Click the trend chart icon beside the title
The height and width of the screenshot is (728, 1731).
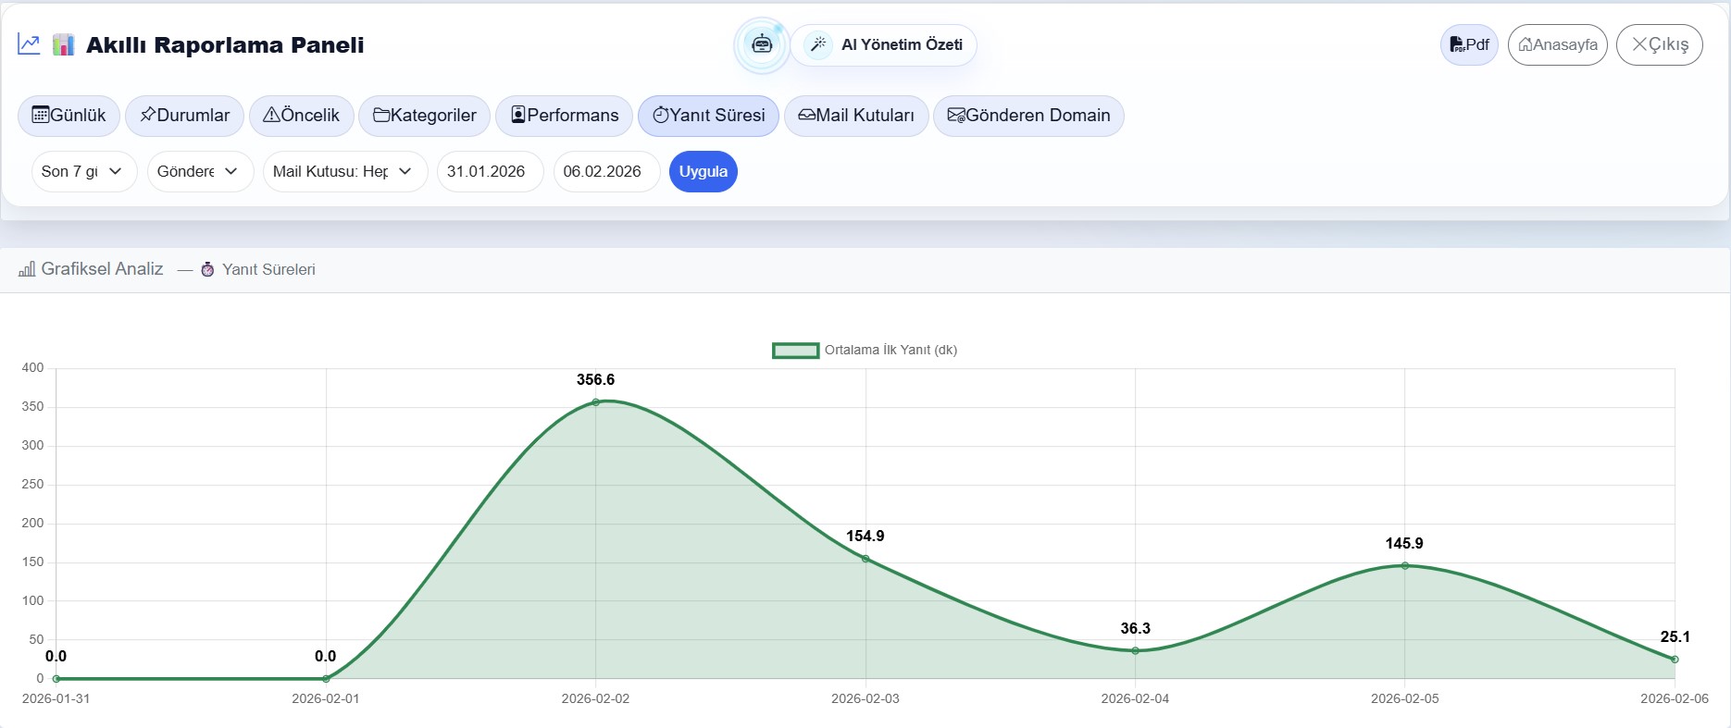(x=29, y=44)
